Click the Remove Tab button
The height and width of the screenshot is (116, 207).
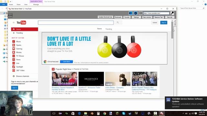point(158,17)
